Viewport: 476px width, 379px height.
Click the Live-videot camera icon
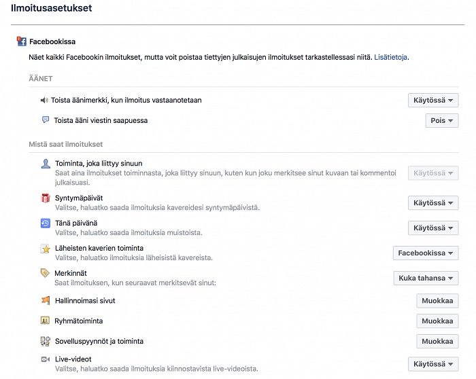pos(46,359)
